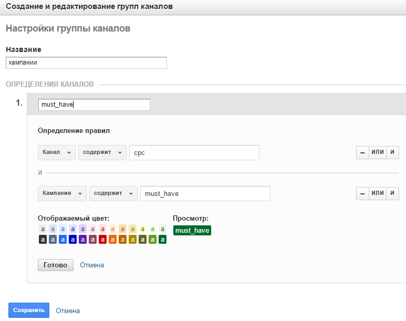
Task: Click the Отмена link beside Сохранить
Action: 68,310
